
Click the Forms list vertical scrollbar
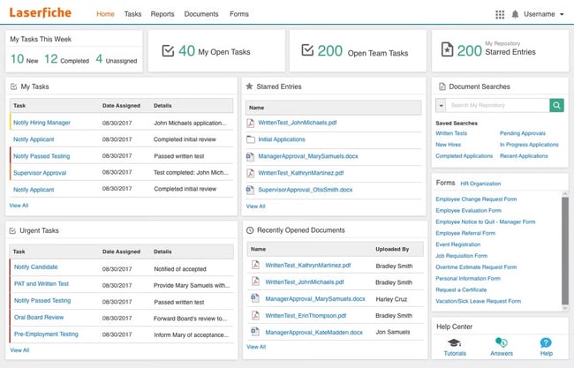coord(565,251)
